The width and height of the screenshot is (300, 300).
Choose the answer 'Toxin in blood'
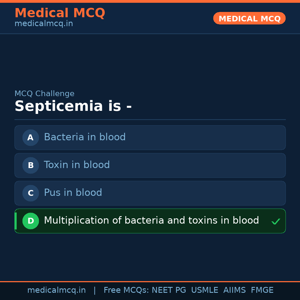pos(77,165)
